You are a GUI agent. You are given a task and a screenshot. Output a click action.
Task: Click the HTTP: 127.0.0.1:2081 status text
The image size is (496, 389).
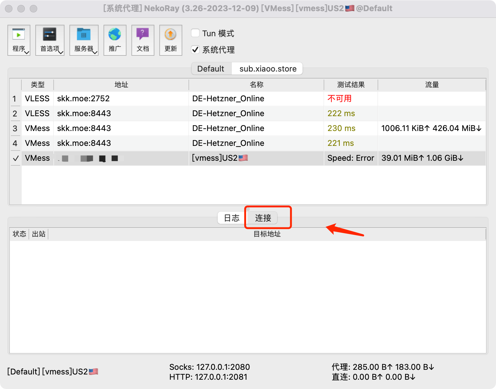[208, 377]
